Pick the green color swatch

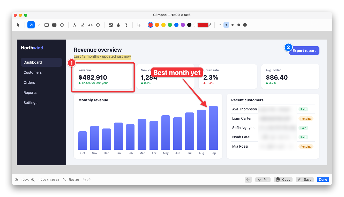point(170,25)
